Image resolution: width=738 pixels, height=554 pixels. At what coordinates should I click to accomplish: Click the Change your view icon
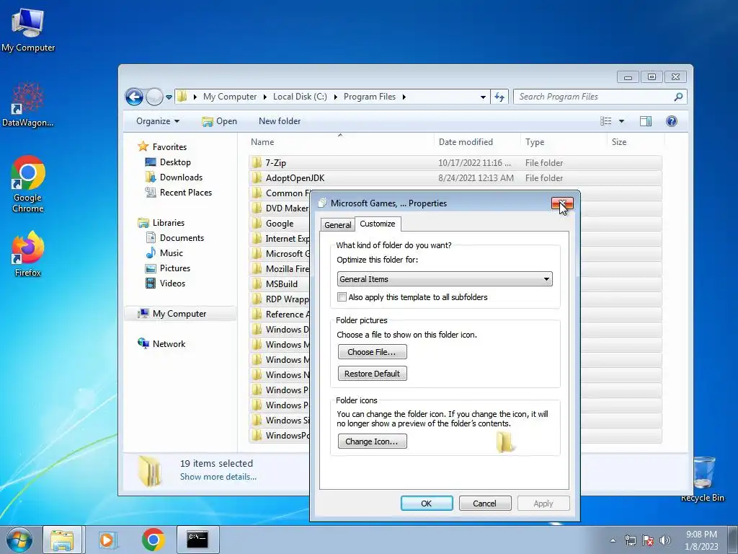(605, 121)
